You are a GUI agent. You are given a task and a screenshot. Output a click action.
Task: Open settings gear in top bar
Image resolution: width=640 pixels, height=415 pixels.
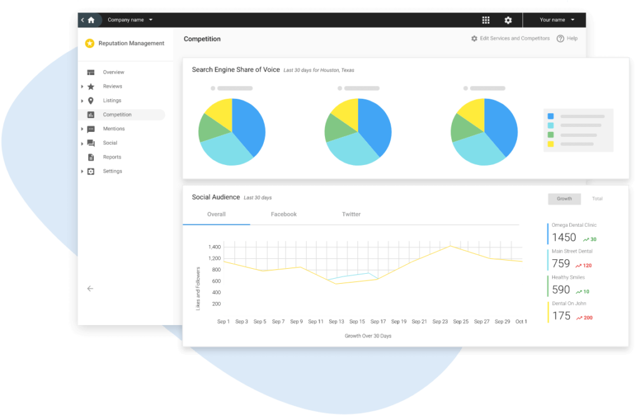click(508, 20)
